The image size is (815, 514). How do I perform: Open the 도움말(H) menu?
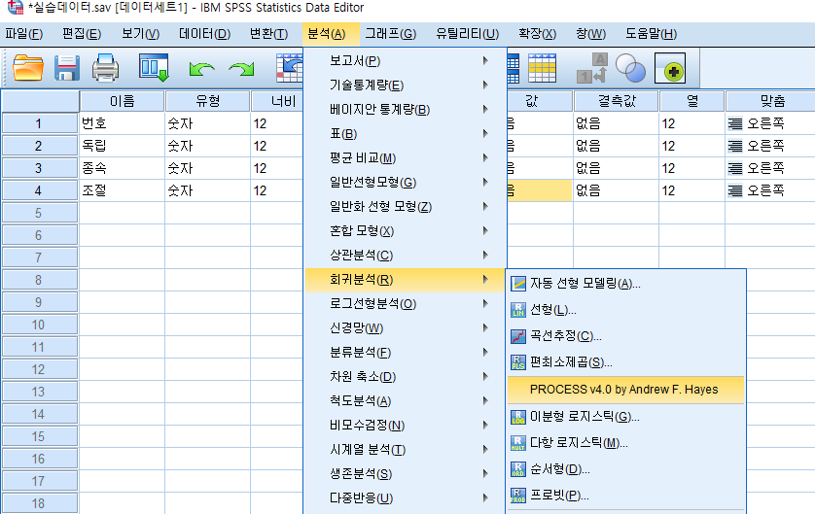point(651,34)
